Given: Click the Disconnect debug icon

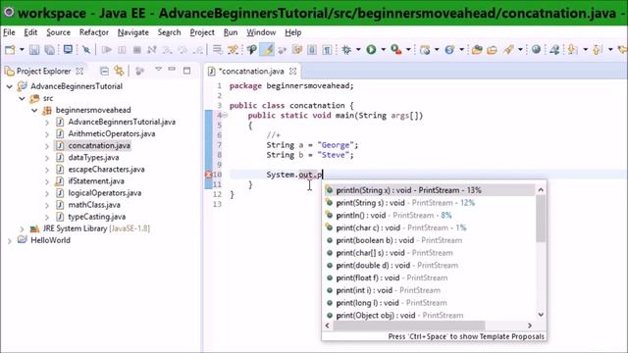Looking at the screenshot, I should (152, 50).
